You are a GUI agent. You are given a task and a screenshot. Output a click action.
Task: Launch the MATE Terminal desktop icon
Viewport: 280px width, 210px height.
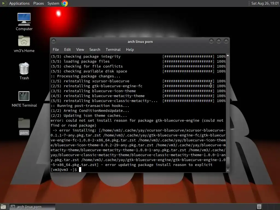click(24, 99)
